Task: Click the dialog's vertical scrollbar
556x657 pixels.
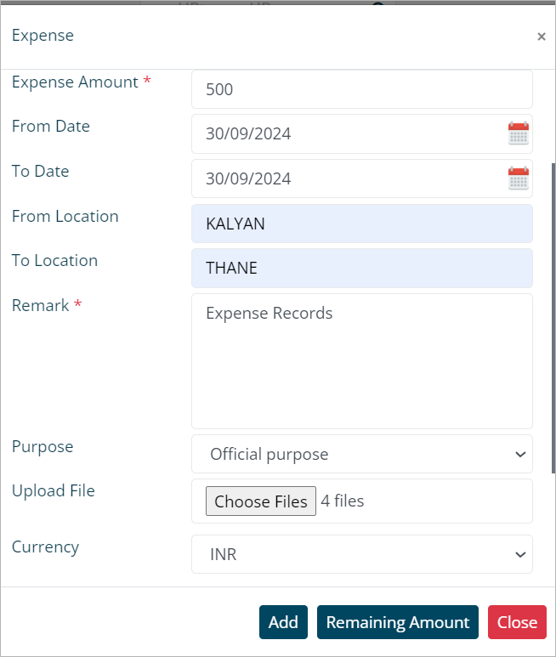Action: pyautogui.click(x=553, y=319)
